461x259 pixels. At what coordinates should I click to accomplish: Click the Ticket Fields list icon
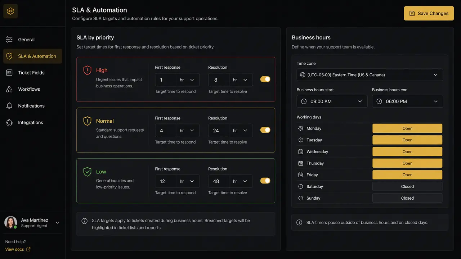(9, 73)
